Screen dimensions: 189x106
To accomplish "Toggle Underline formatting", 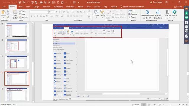I will (38, 16).
